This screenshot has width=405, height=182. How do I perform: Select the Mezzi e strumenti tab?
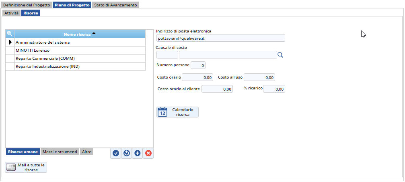click(x=60, y=152)
